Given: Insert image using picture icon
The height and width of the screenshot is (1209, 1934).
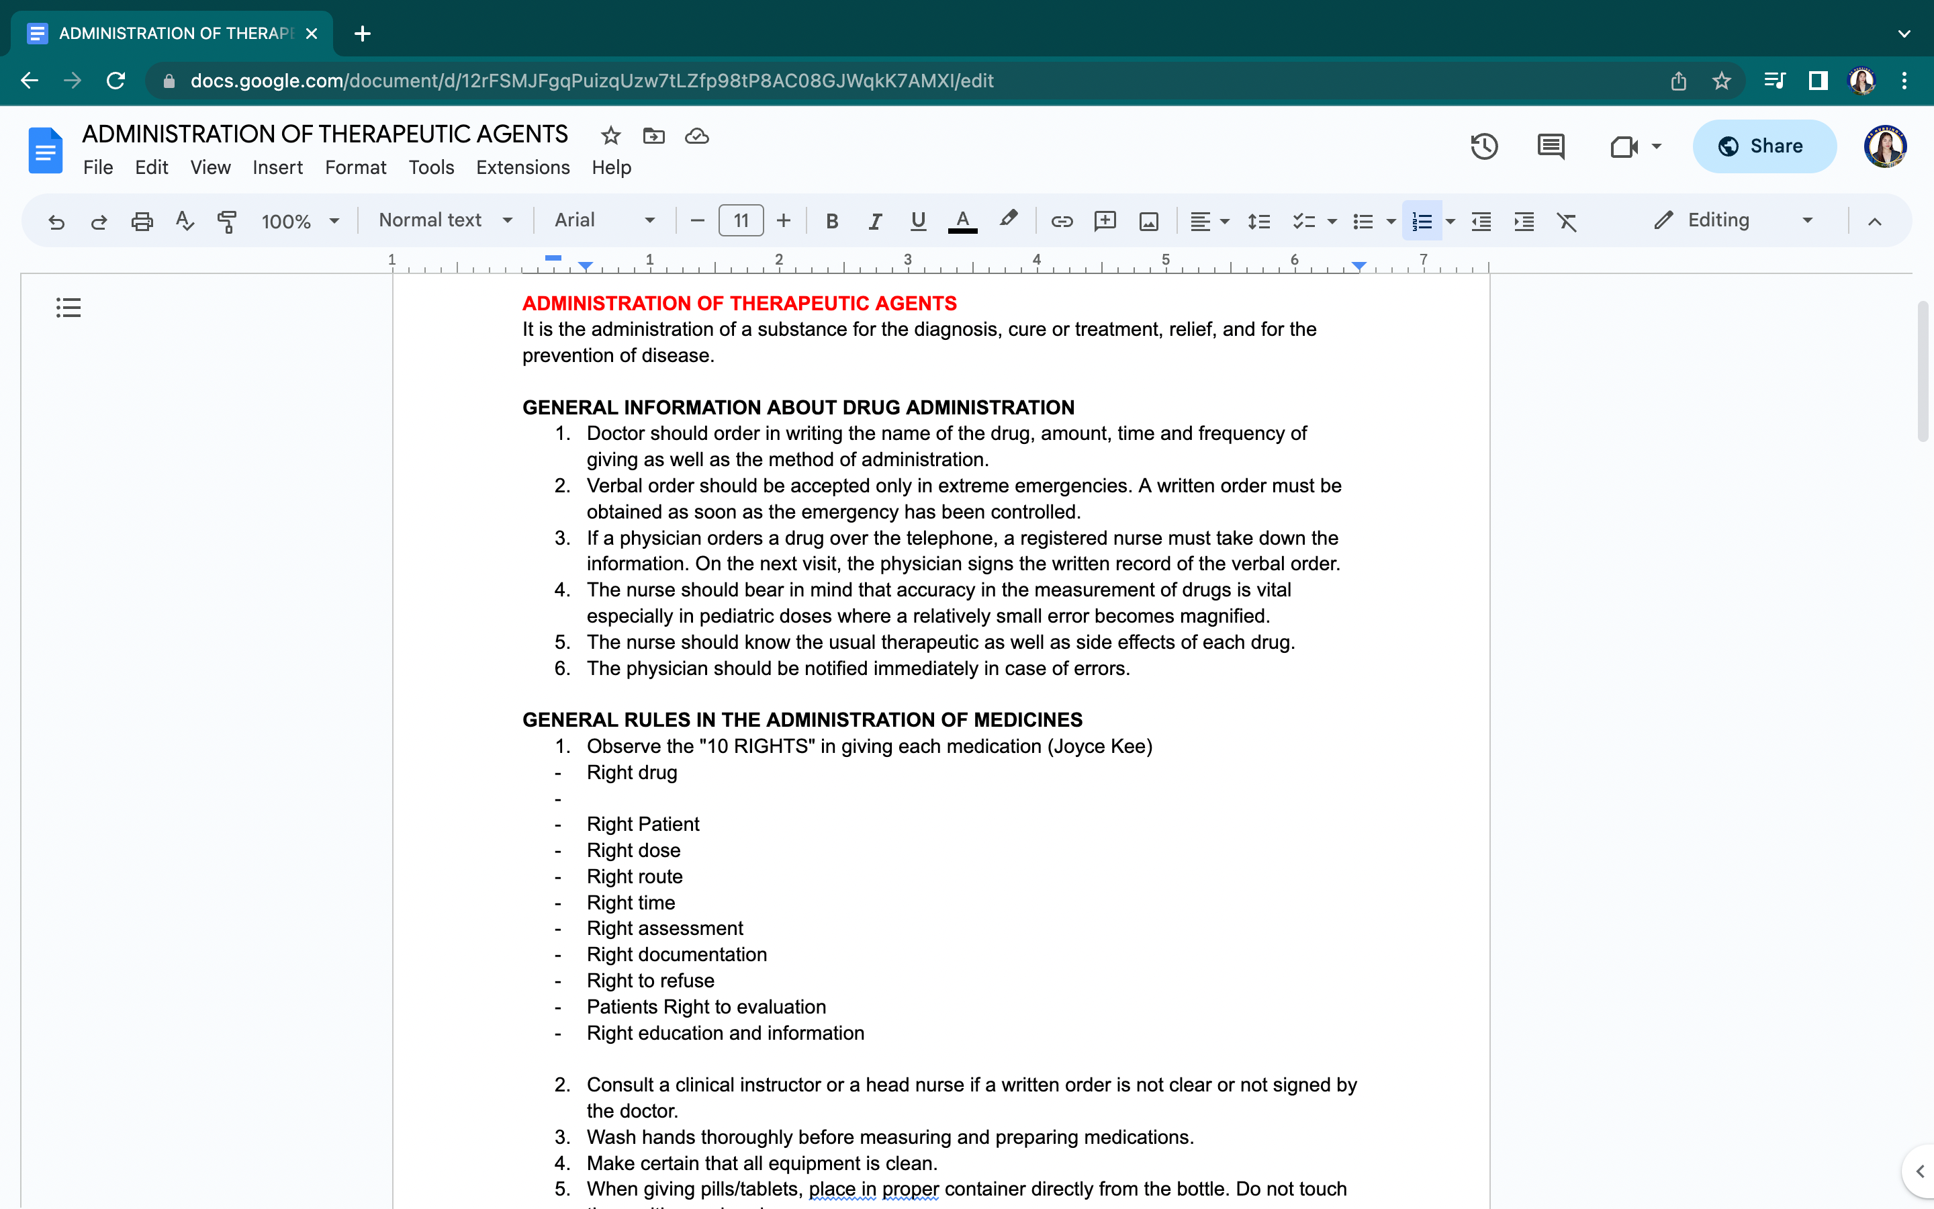Looking at the screenshot, I should pos(1148,222).
